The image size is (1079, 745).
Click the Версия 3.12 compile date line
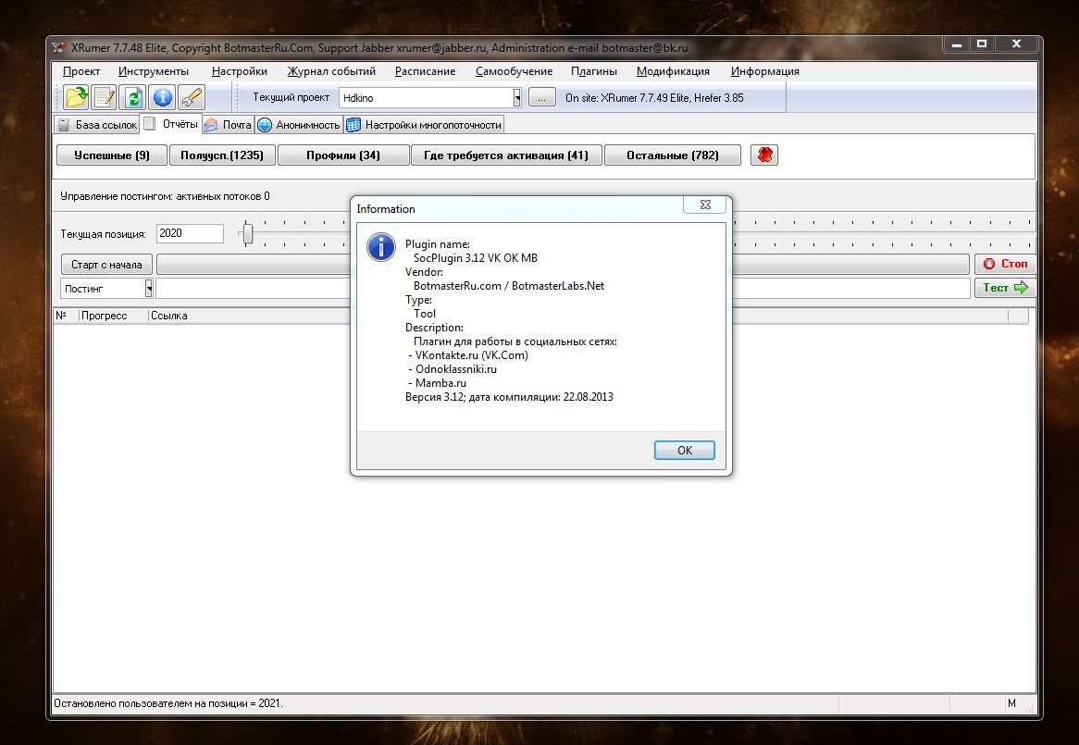click(509, 397)
